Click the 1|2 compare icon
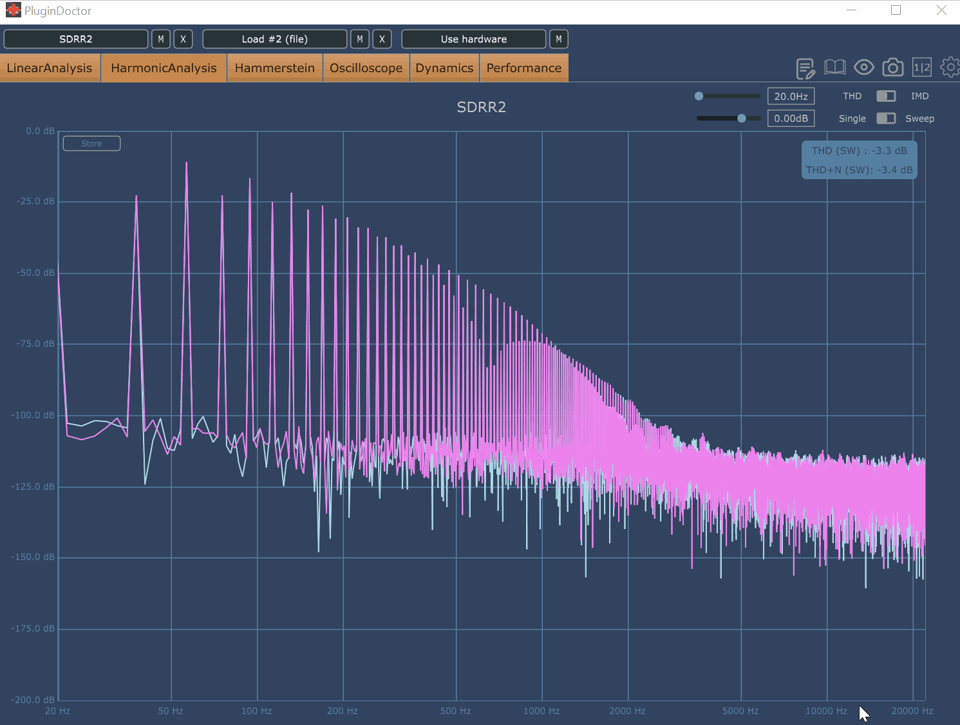This screenshot has height=725, width=960. pyautogui.click(x=921, y=67)
